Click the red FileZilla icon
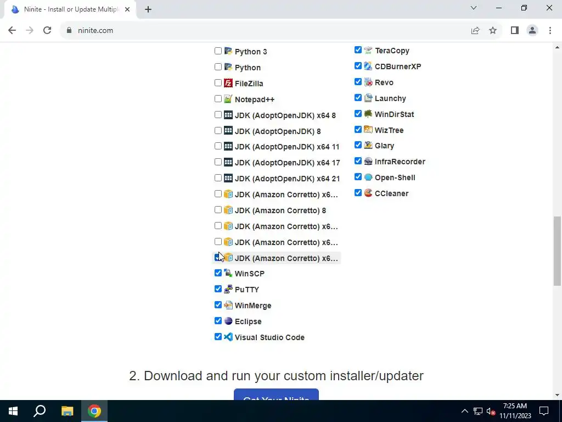The width and height of the screenshot is (562, 422). (x=228, y=83)
